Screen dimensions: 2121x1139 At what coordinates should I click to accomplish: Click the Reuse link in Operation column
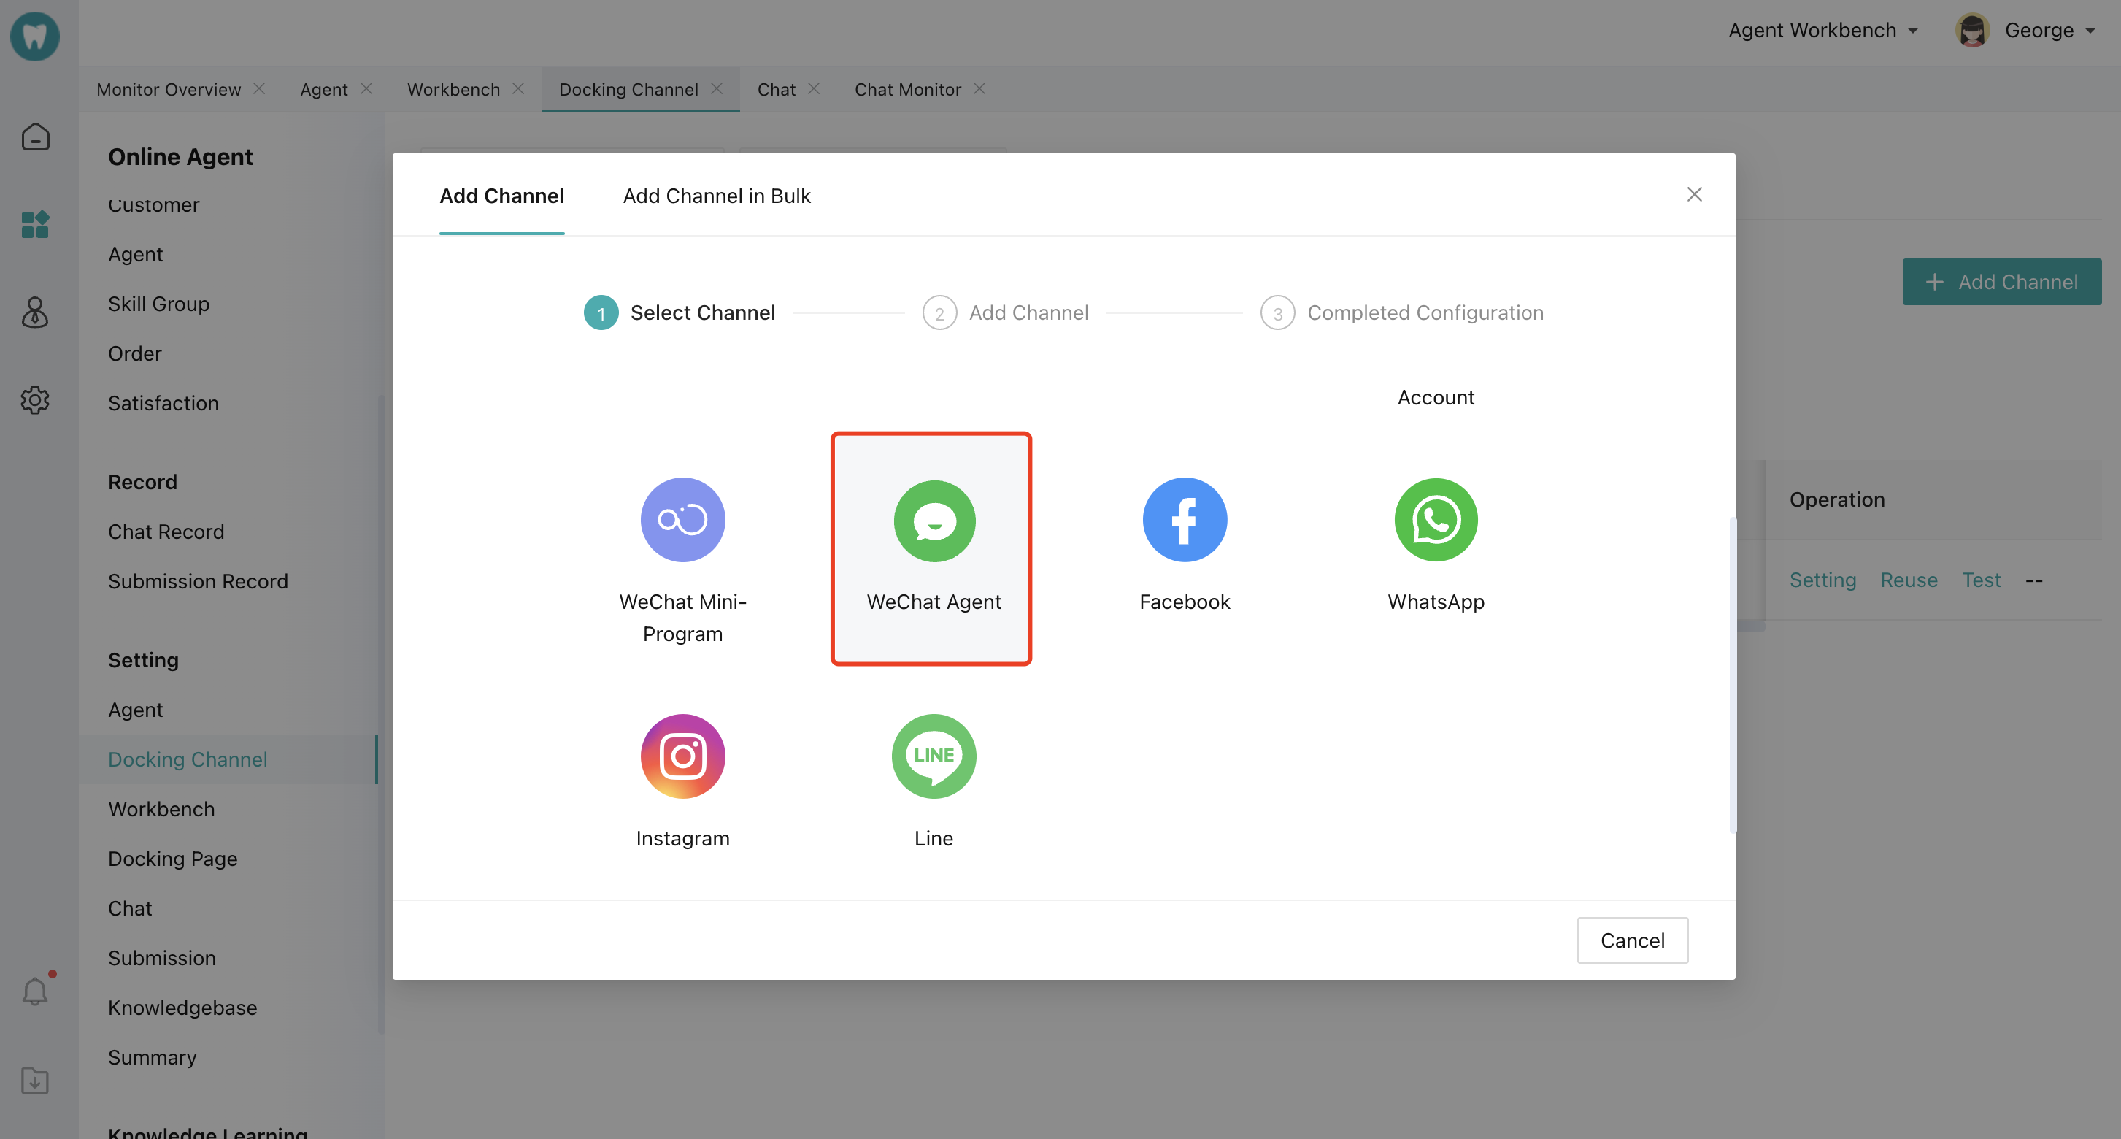(x=1909, y=580)
